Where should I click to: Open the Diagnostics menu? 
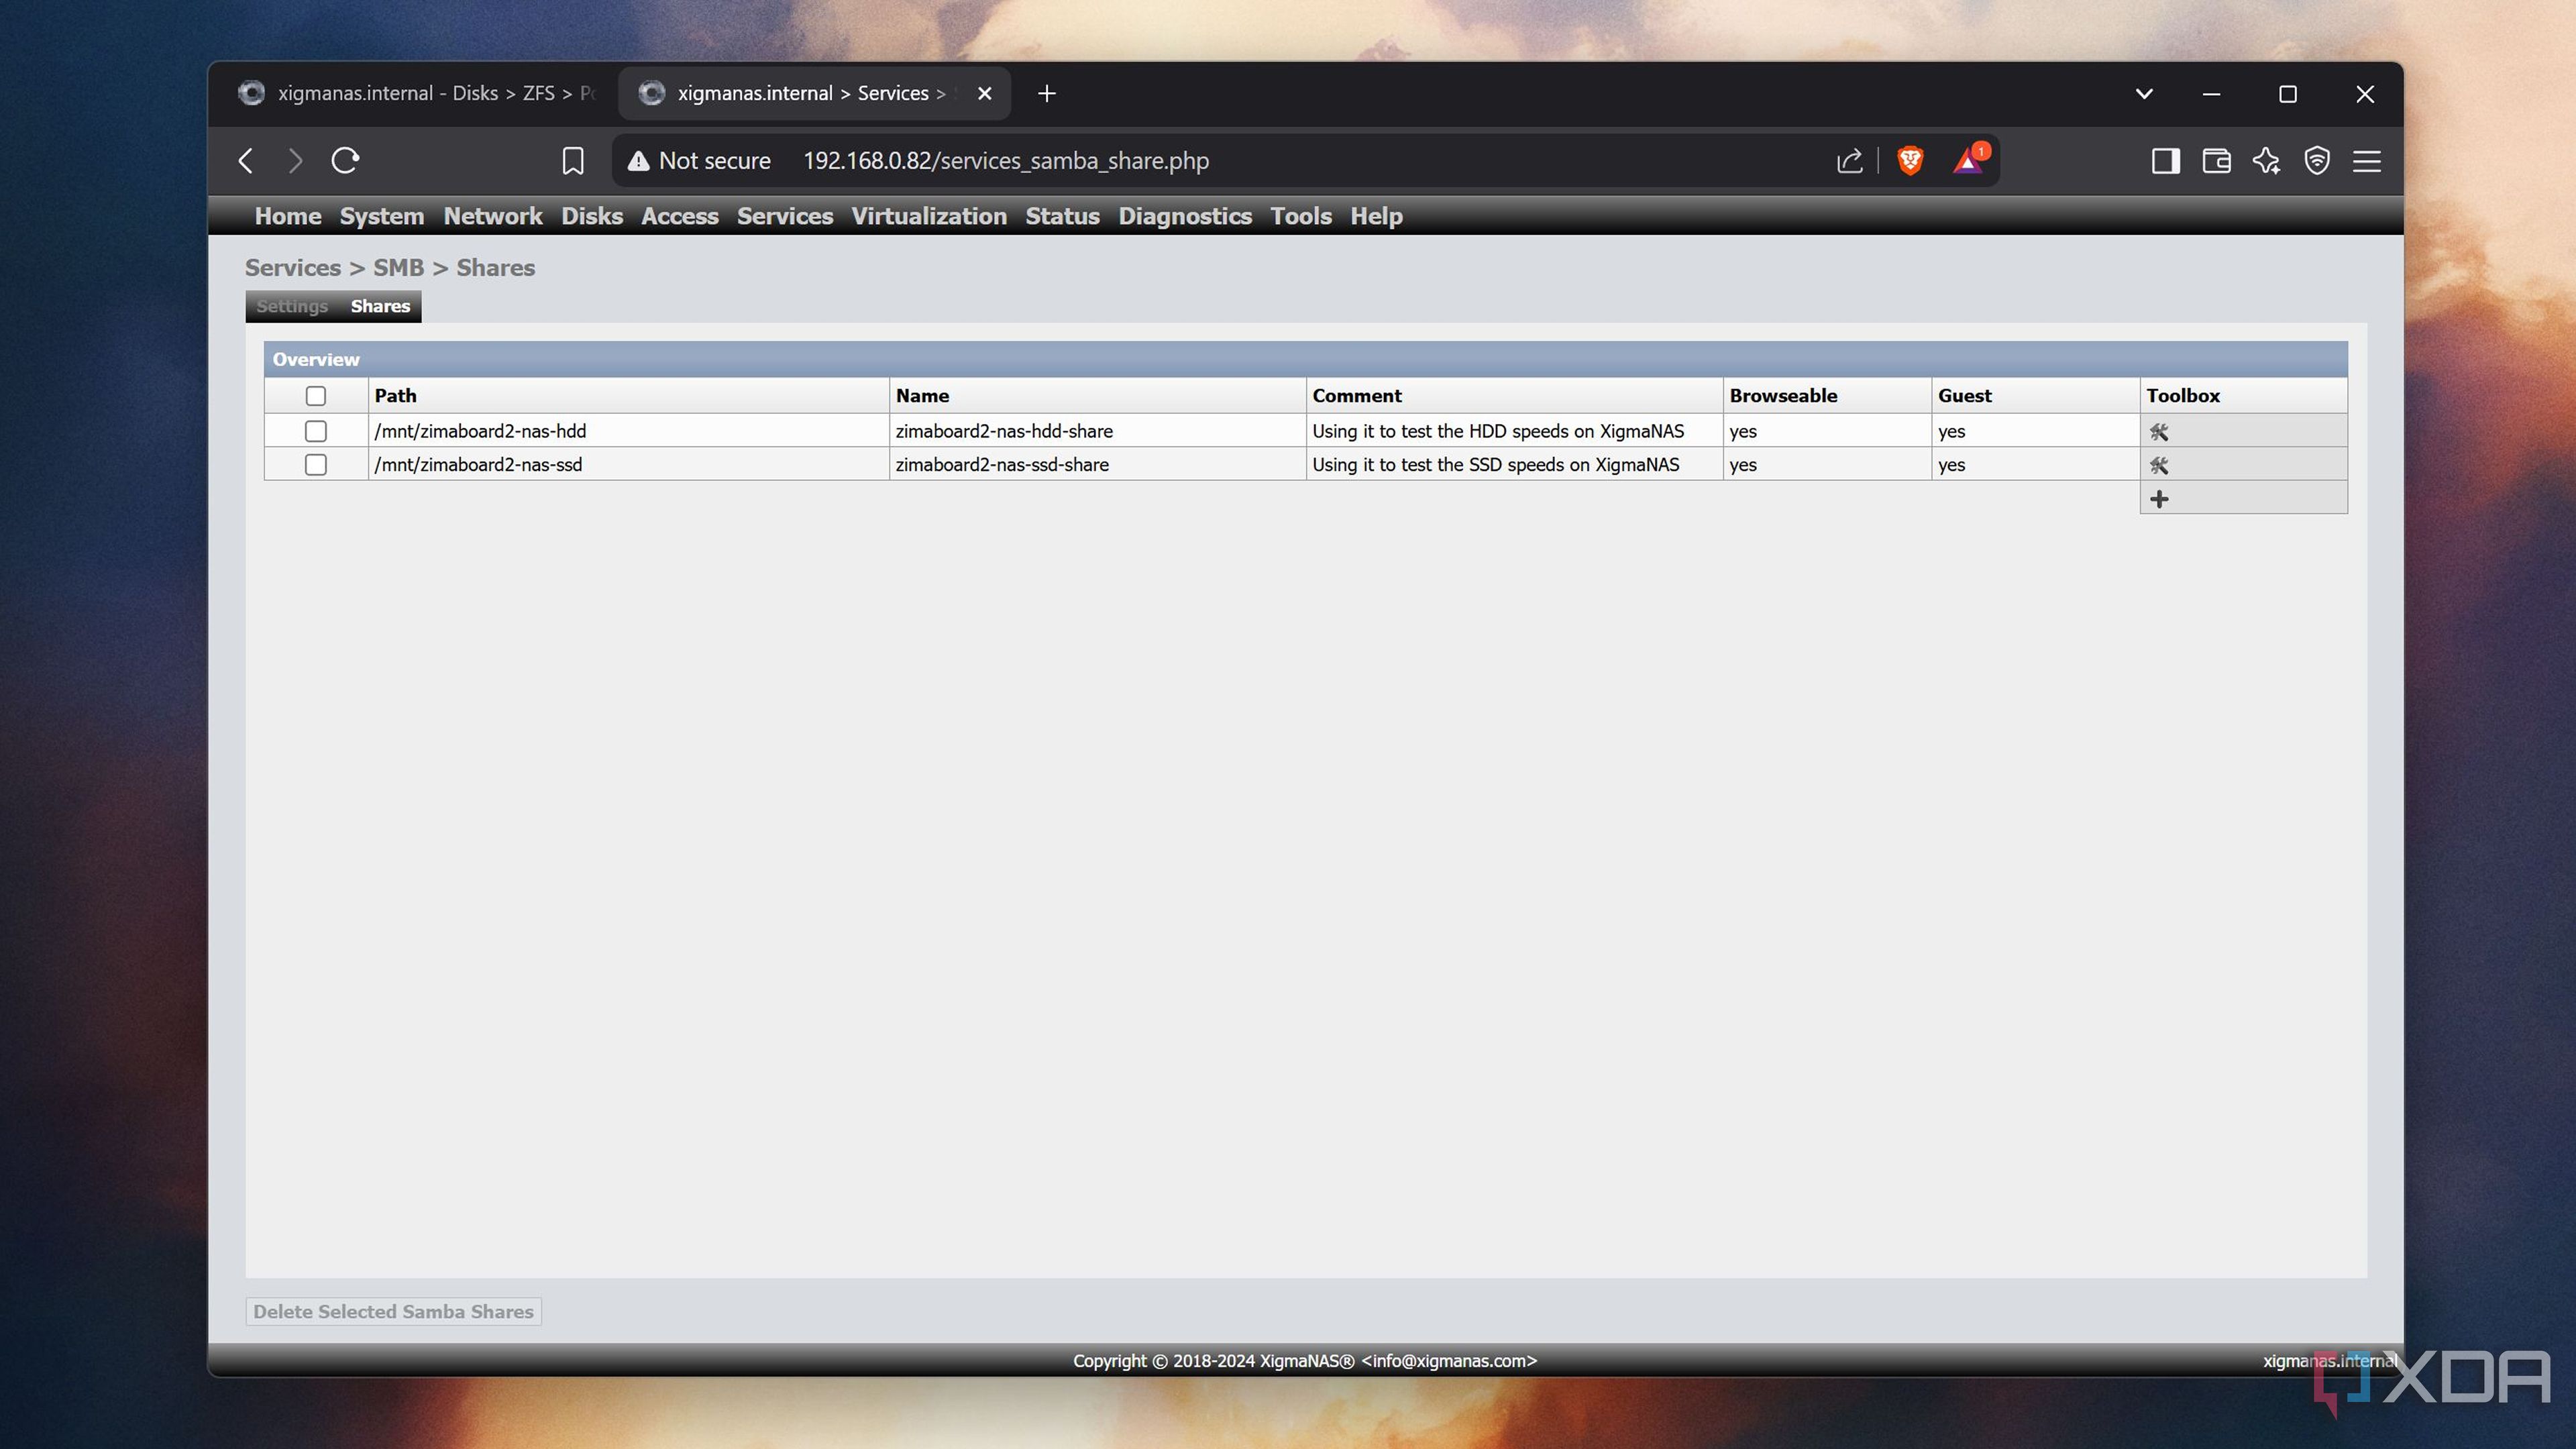pyautogui.click(x=1185, y=216)
